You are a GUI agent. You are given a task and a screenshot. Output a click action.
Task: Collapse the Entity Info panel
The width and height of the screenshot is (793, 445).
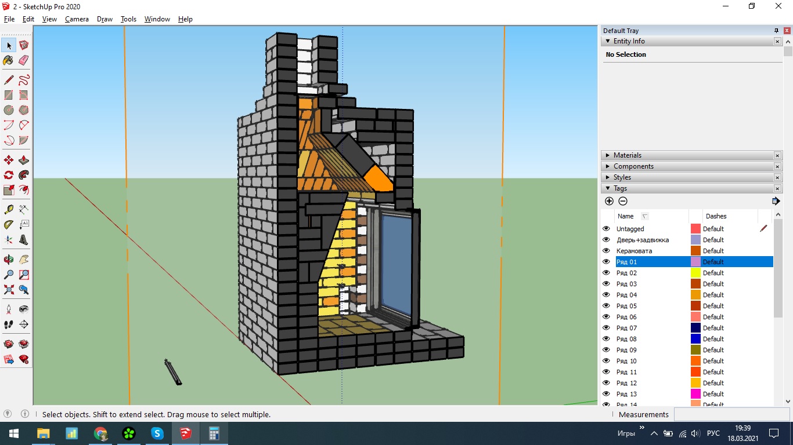[608, 41]
